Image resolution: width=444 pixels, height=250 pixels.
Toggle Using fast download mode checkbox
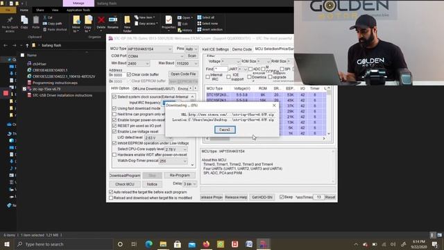coord(114,108)
